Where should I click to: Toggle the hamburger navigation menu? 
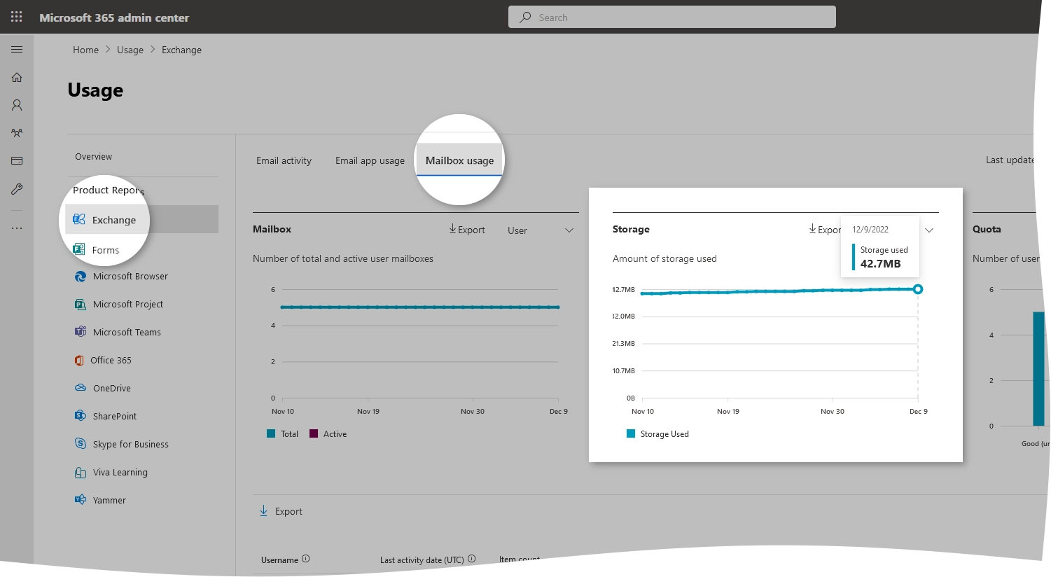tap(17, 50)
